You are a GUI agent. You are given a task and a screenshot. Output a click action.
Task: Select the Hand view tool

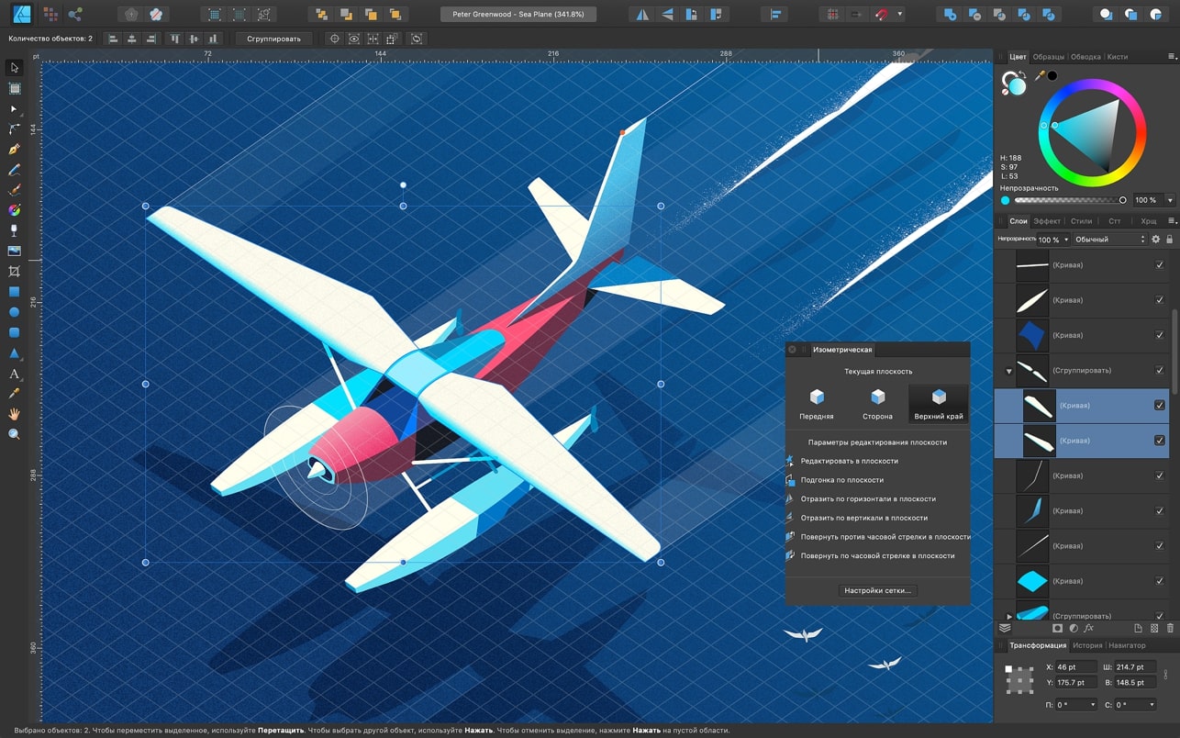tap(14, 414)
